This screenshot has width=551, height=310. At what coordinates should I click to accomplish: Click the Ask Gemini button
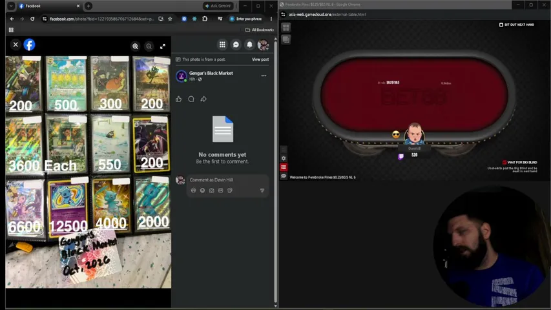click(x=218, y=6)
